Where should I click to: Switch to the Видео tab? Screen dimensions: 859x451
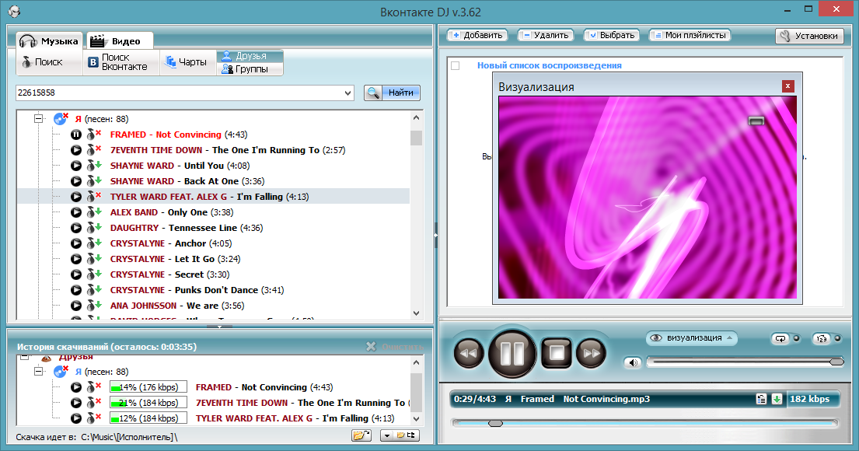tap(120, 41)
